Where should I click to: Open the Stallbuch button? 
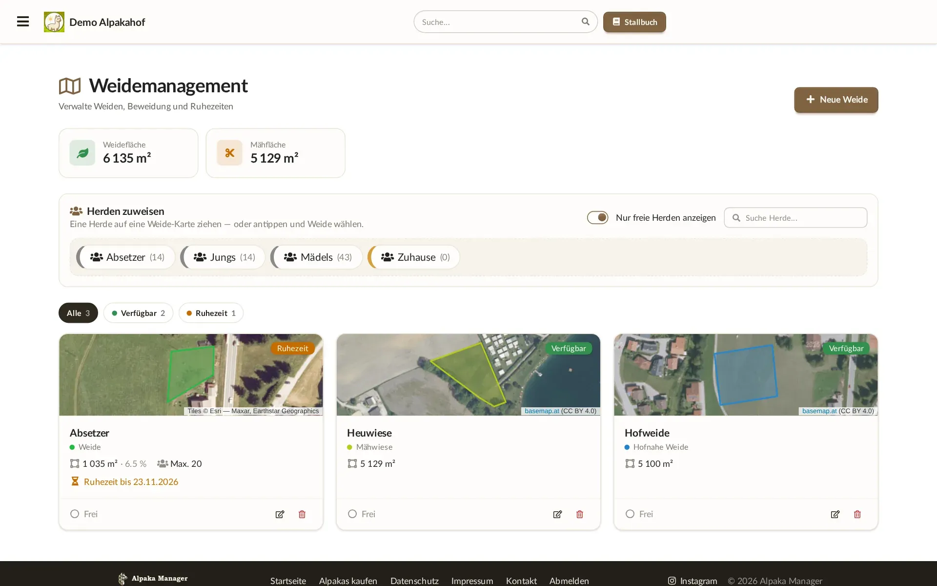(634, 22)
